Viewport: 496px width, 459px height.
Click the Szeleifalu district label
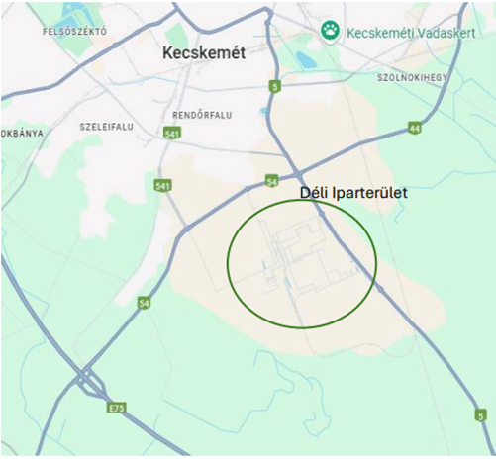coord(107,127)
